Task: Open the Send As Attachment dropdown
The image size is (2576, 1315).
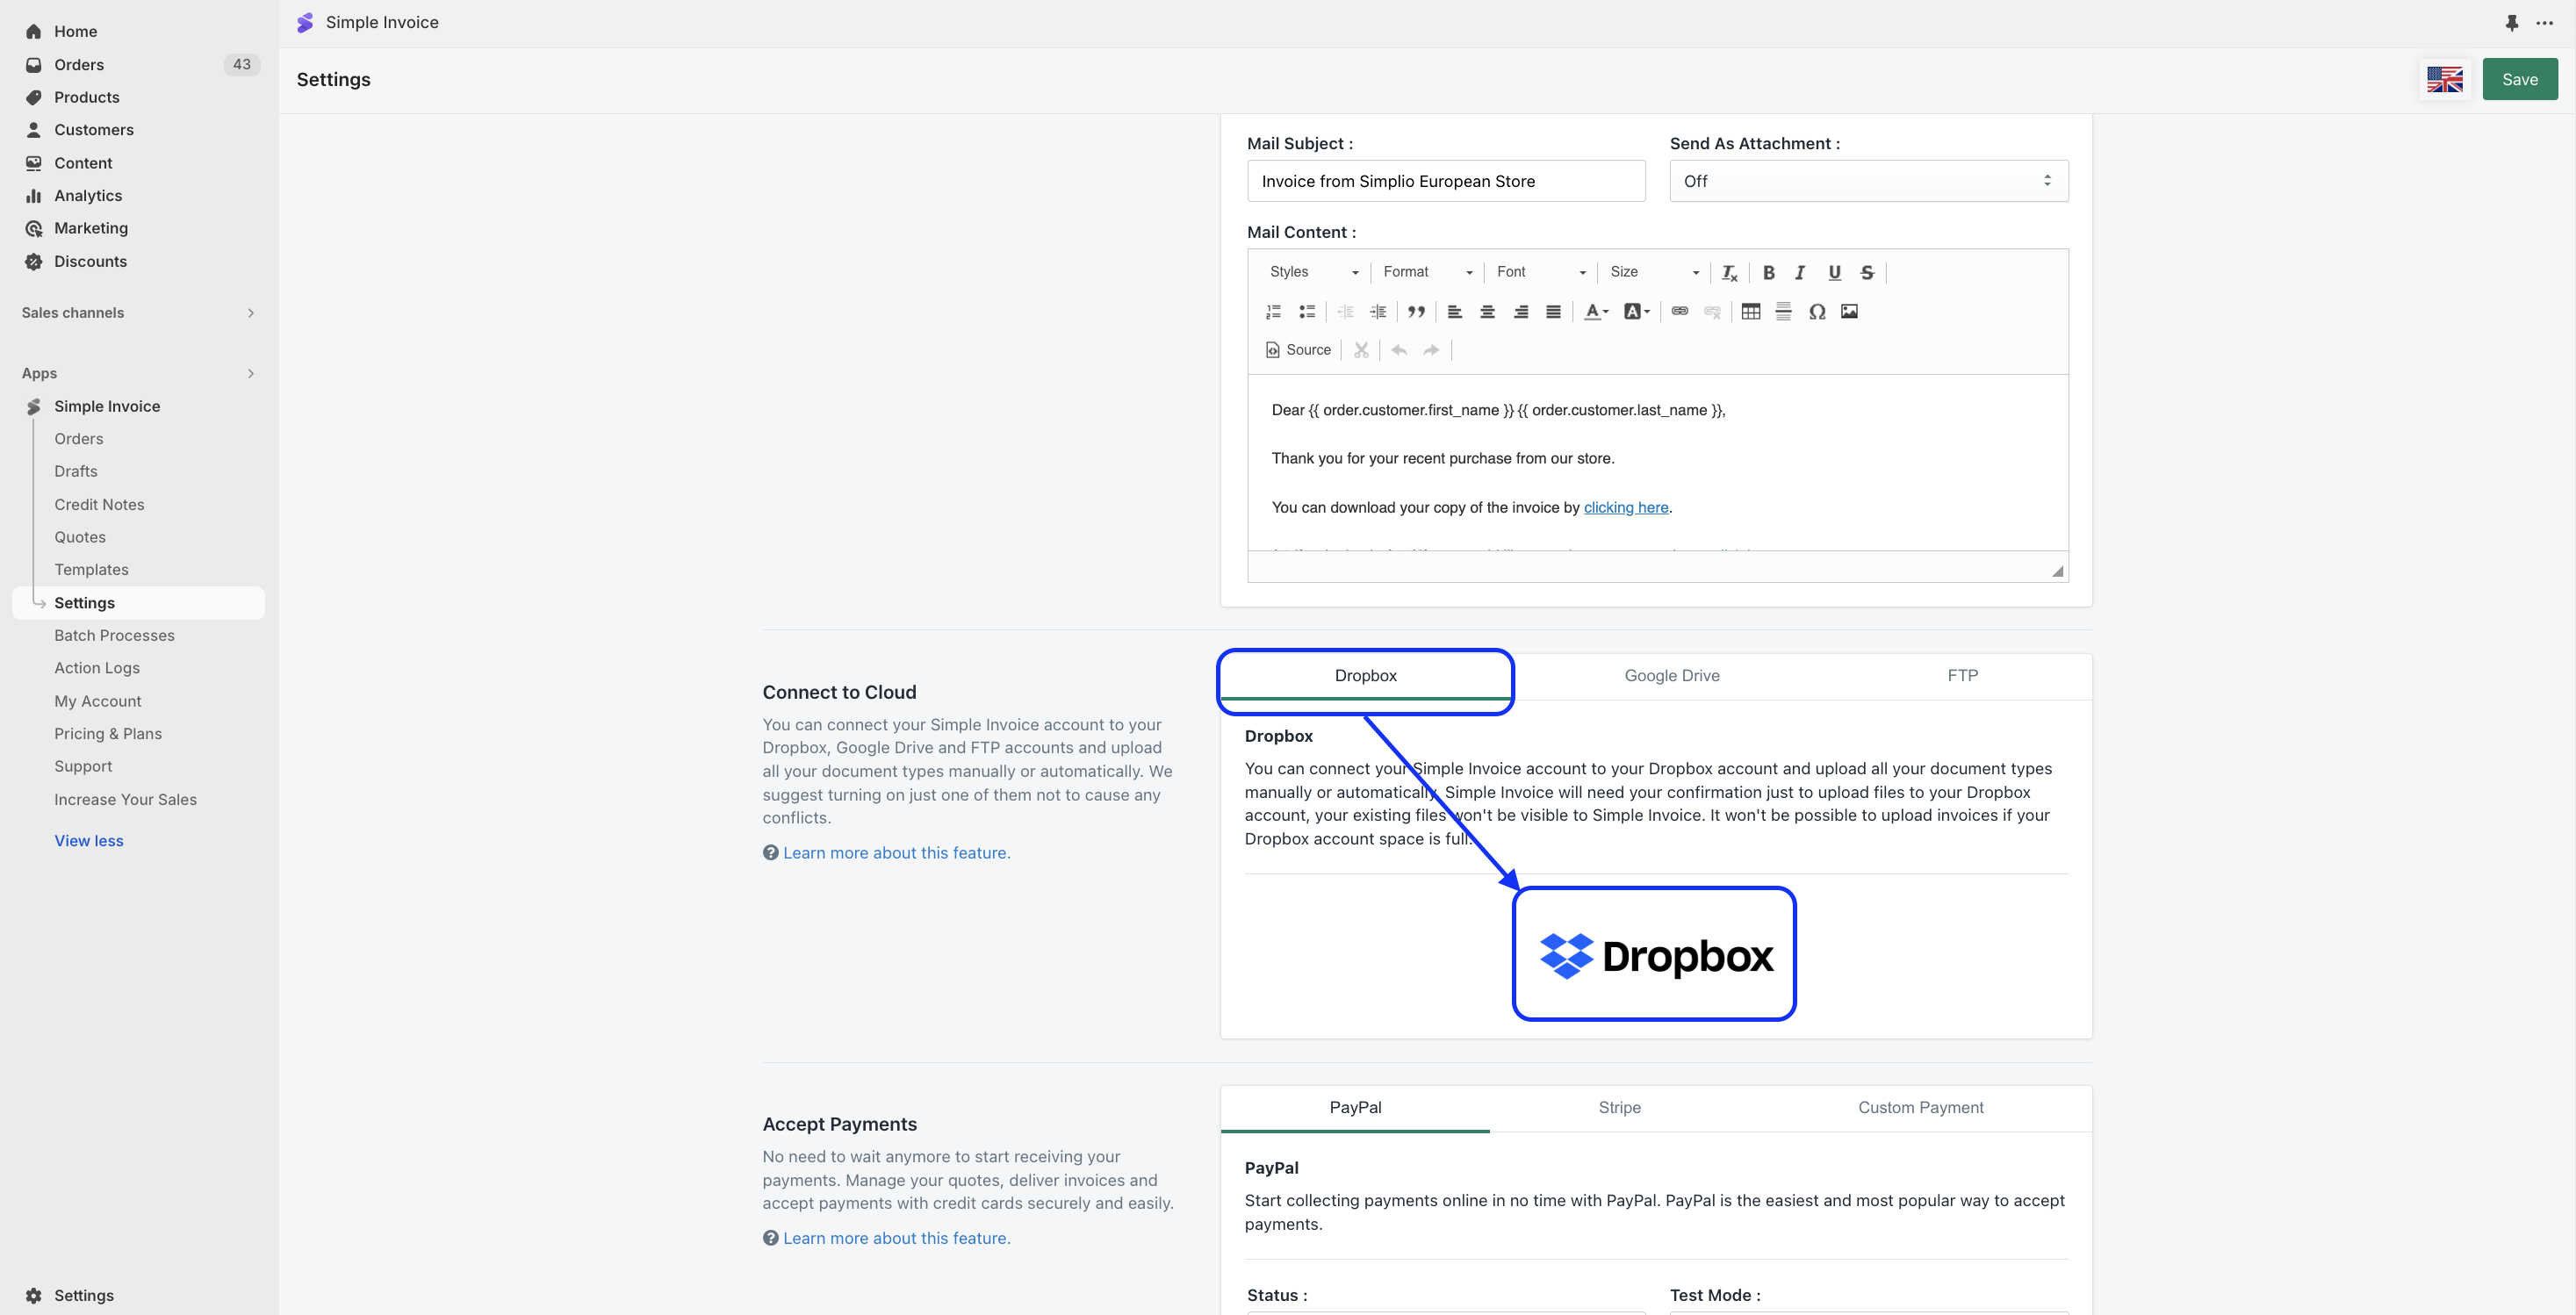Action: (x=1868, y=181)
